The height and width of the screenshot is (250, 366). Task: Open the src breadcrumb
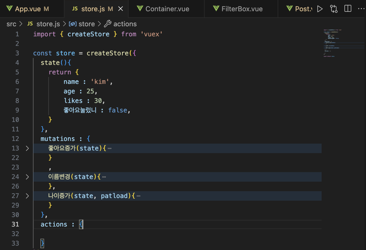[11, 24]
